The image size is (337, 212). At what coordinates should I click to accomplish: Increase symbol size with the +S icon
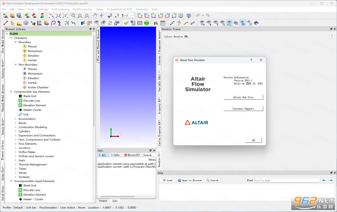tap(110, 15)
